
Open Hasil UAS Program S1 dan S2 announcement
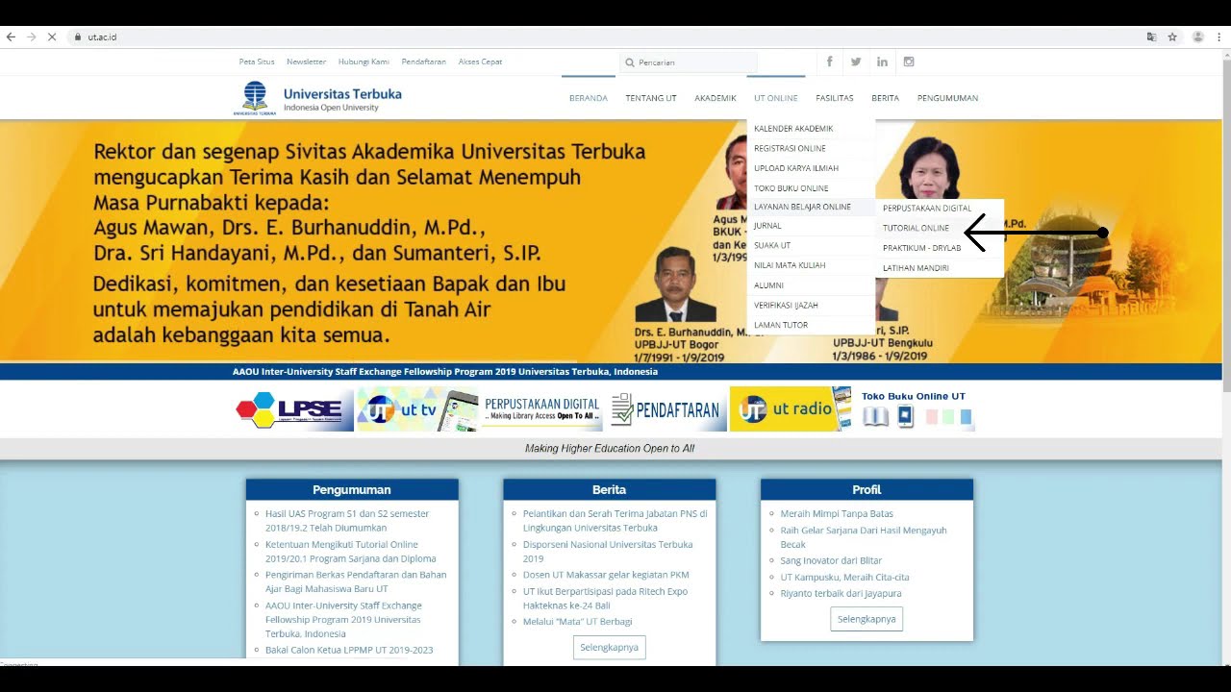[x=347, y=521]
